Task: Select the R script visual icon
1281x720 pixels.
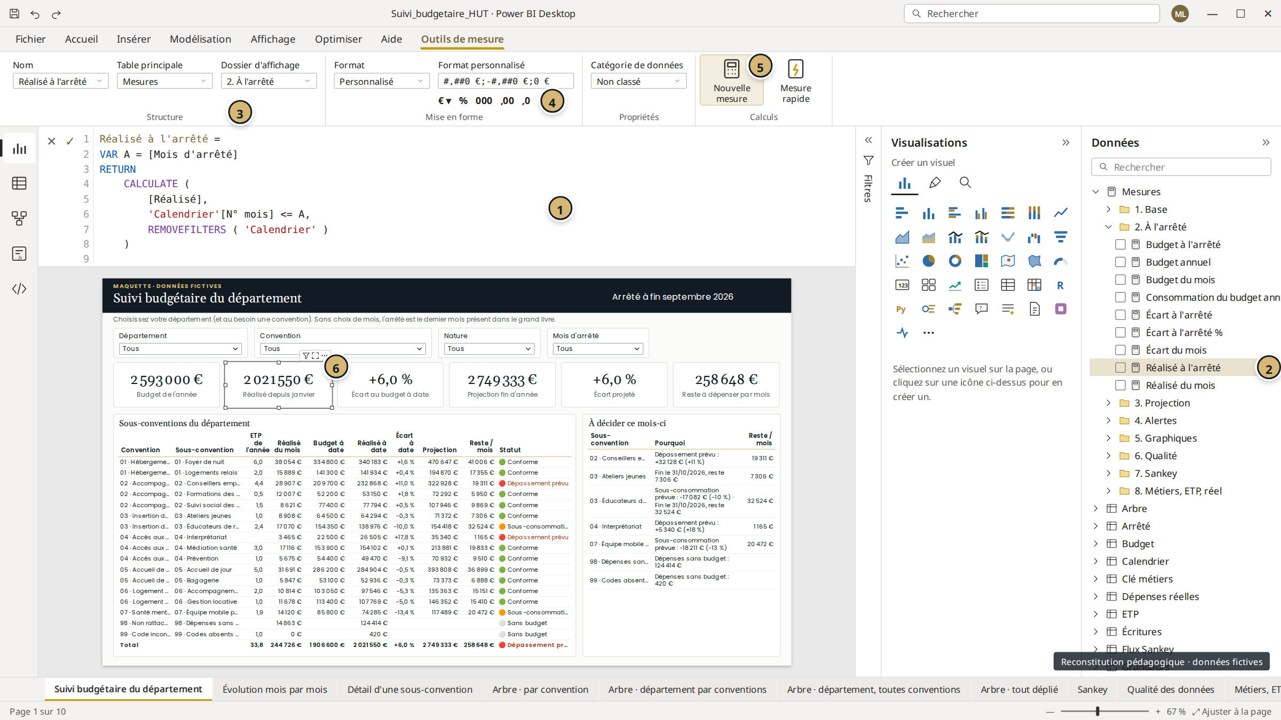Action: 1061,285
